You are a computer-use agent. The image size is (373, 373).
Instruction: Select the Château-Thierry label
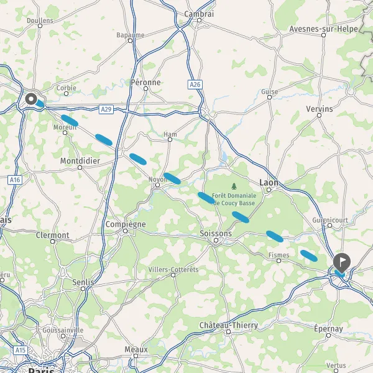(x=229, y=325)
